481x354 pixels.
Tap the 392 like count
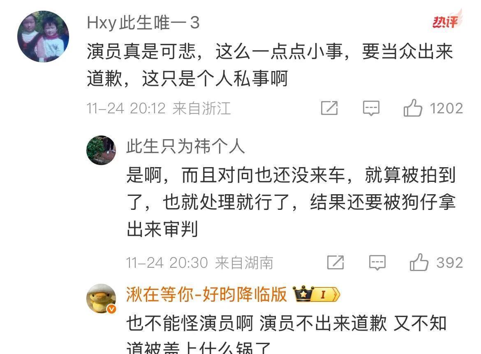click(450, 263)
